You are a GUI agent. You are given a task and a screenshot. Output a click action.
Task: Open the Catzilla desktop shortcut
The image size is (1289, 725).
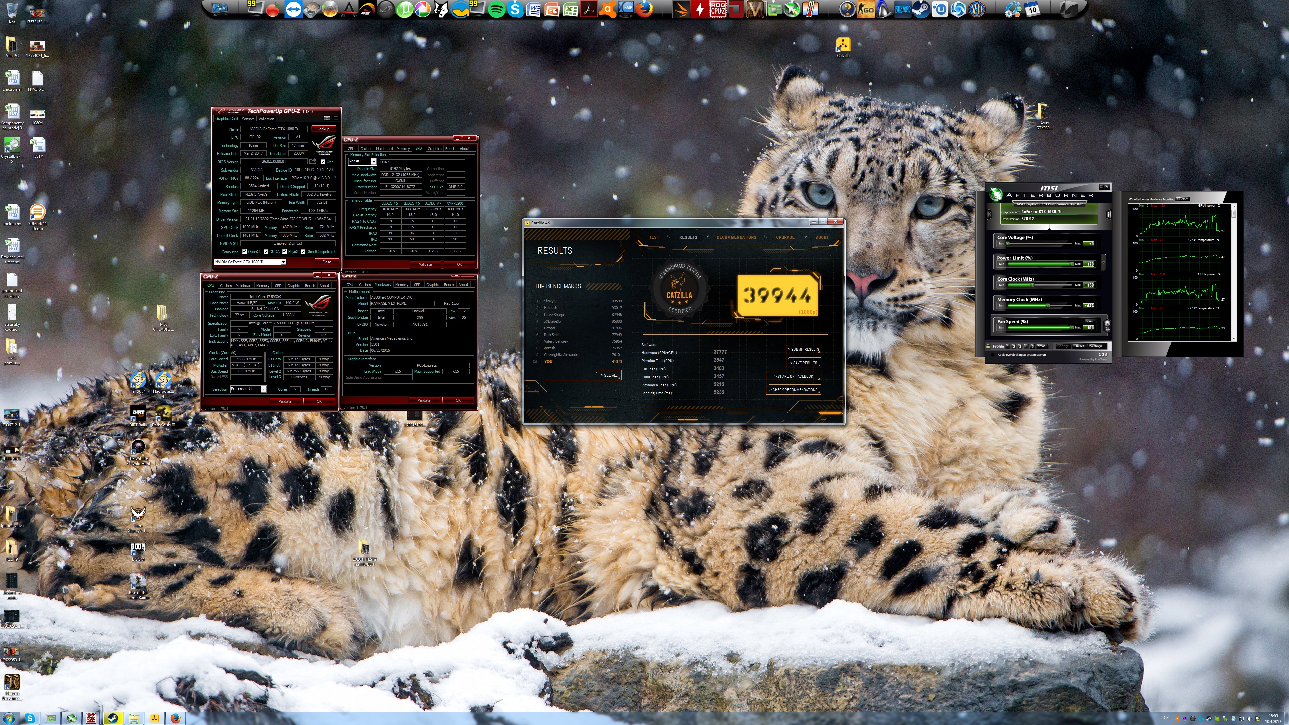[x=843, y=47]
